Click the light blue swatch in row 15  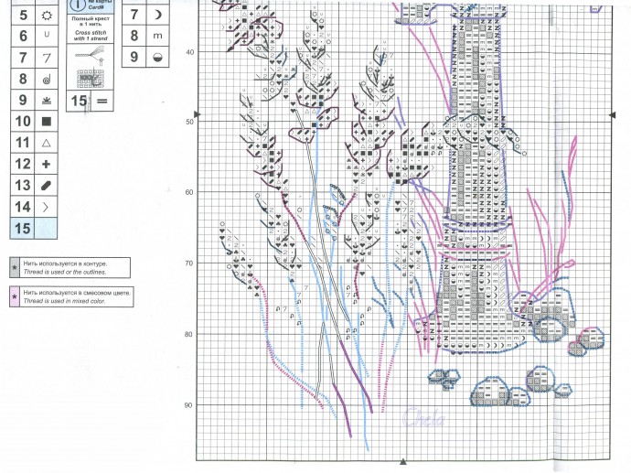coord(46,228)
